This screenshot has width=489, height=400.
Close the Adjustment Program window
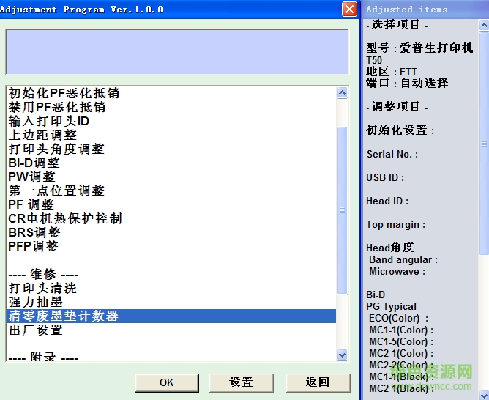point(349,9)
